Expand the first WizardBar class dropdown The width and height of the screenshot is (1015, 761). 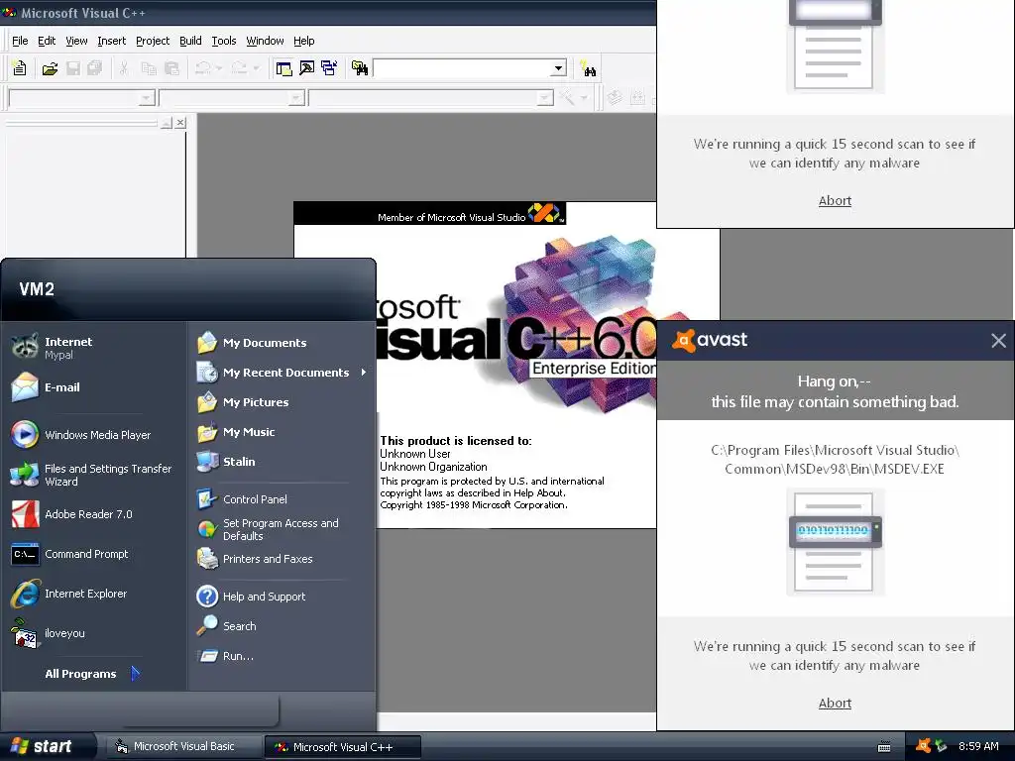click(x=147, y=98)
